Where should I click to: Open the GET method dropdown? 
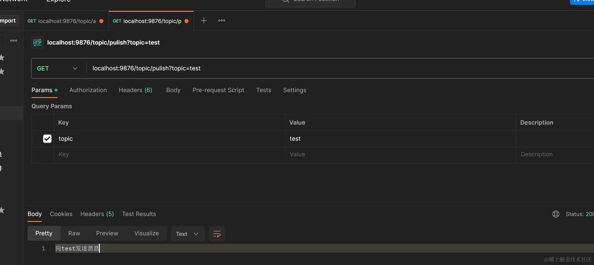[x=57, y=68]
